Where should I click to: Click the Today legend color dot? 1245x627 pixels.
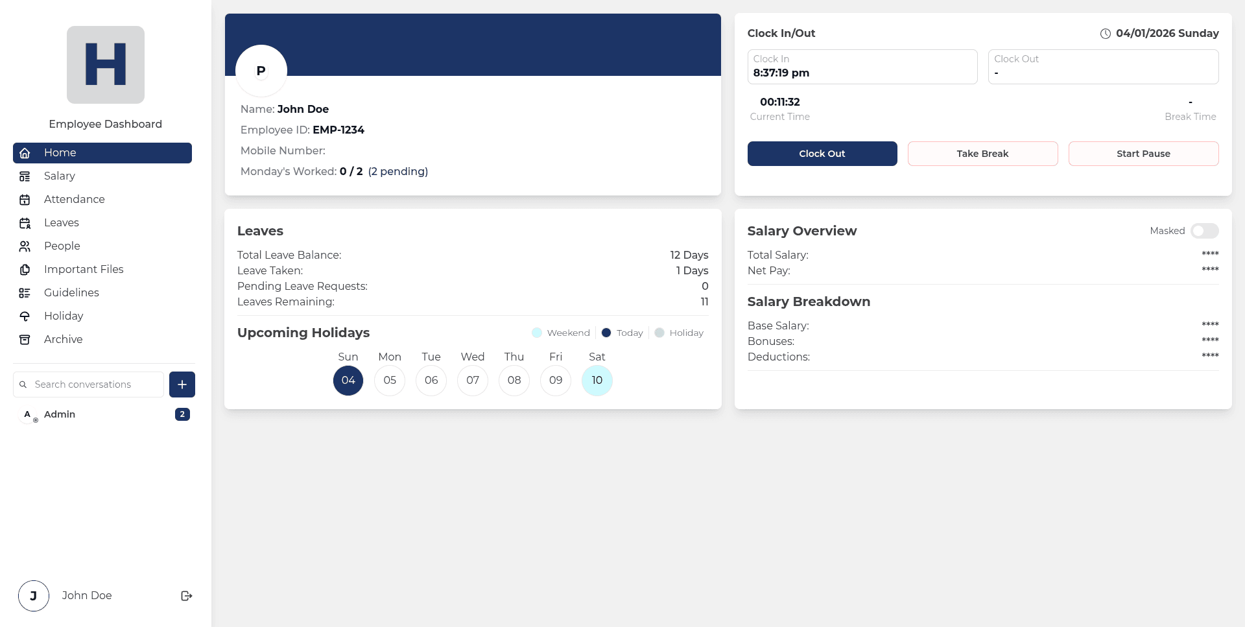(606, 333)
